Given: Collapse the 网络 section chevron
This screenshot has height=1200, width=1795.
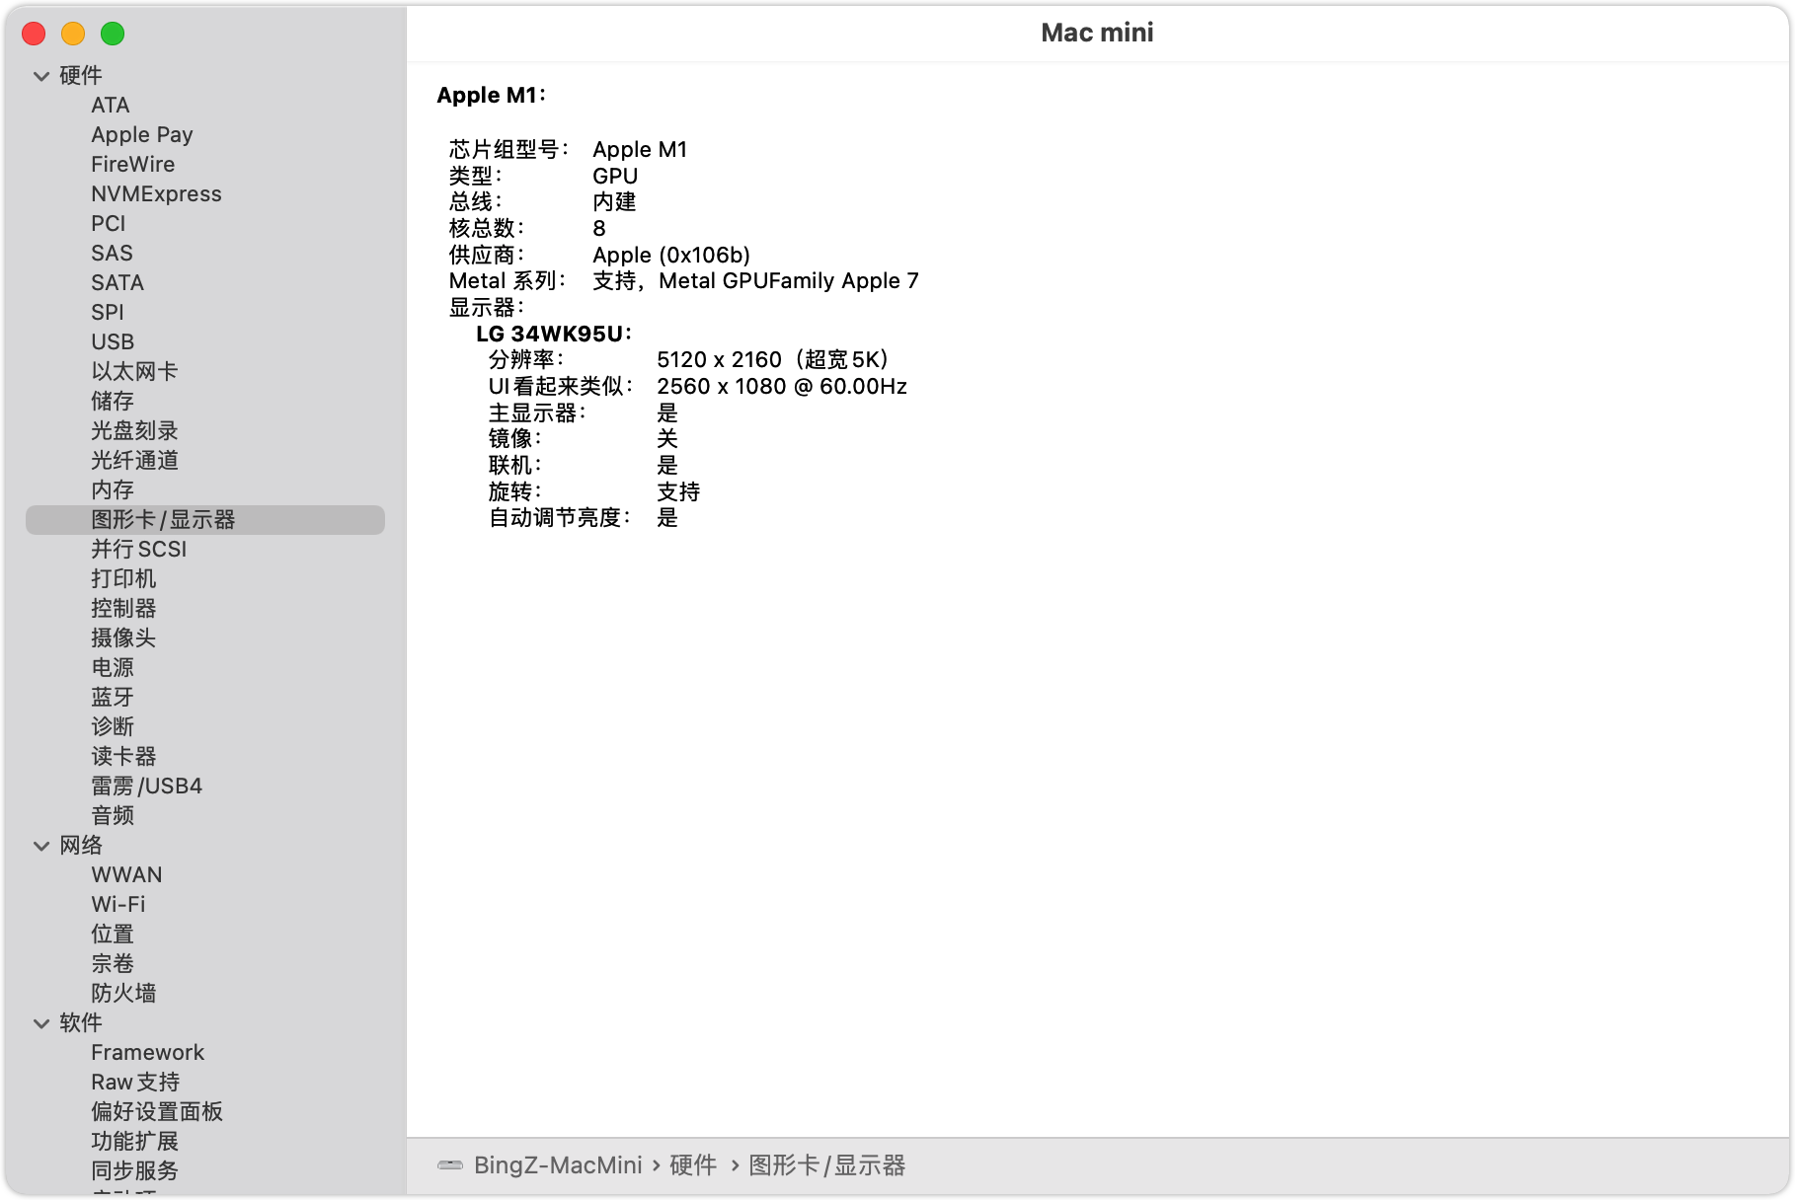Looking at the screenshot, I should point(41,846).
